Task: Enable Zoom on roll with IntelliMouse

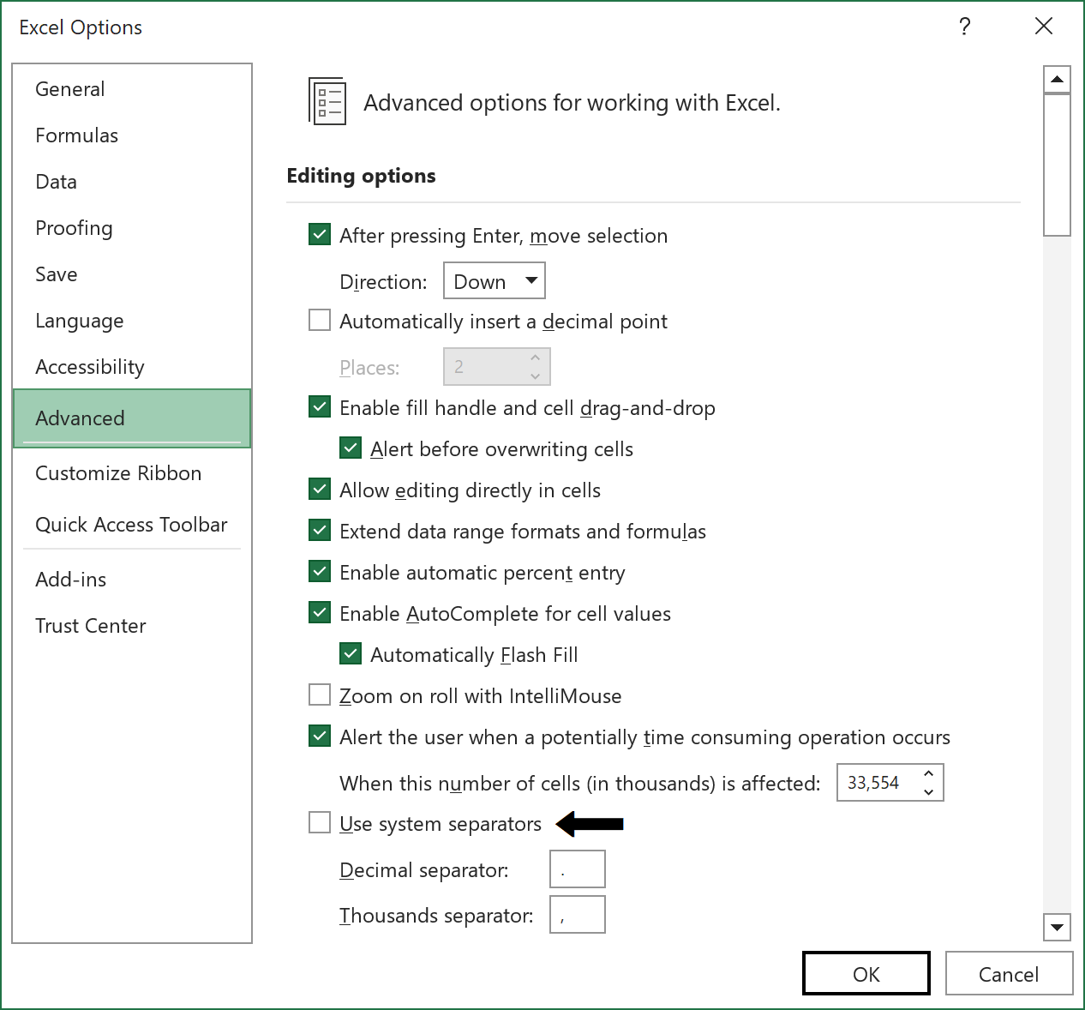Action: click(320, 694)
